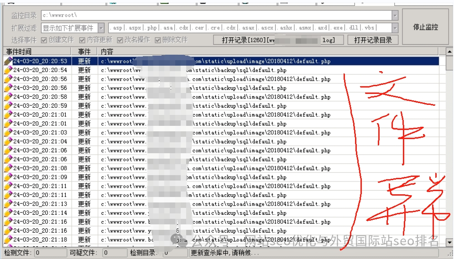The height and width of the screenshot is (259, 454).
Task: Toggle the 创建文件 checkbox
Action: tap(44, 40)
